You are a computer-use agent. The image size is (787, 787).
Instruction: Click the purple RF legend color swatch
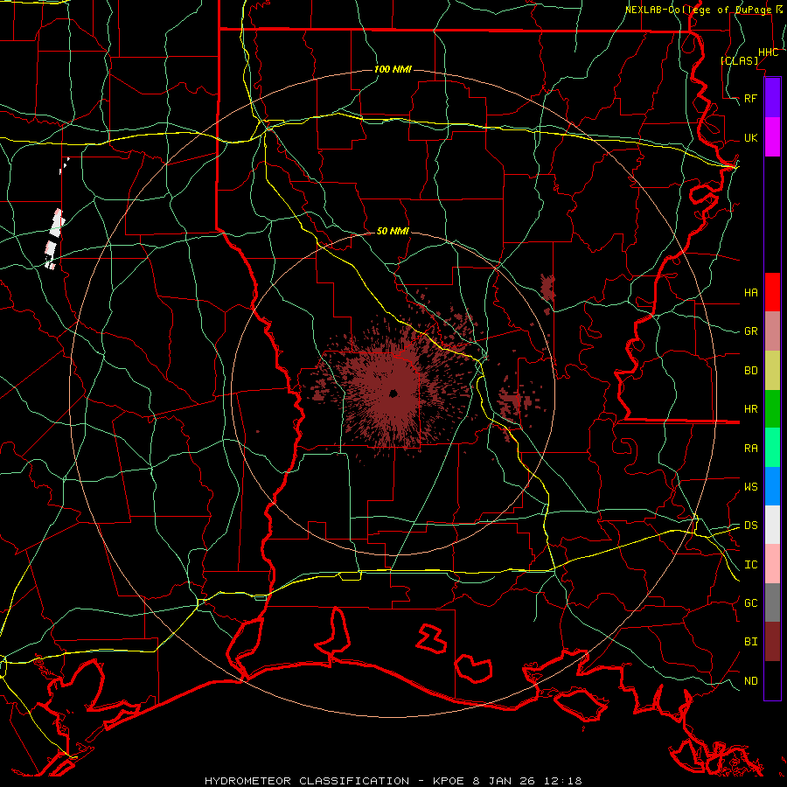pyautogui.click(x=772, y=98)
